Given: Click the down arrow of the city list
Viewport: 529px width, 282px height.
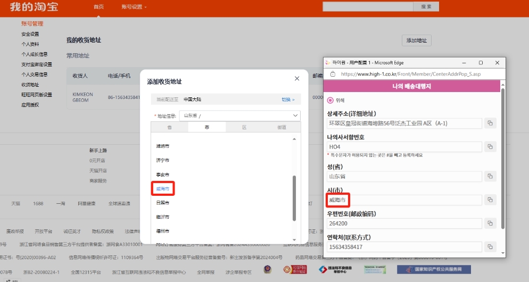Looking at the screenshot, I should 294,240.
